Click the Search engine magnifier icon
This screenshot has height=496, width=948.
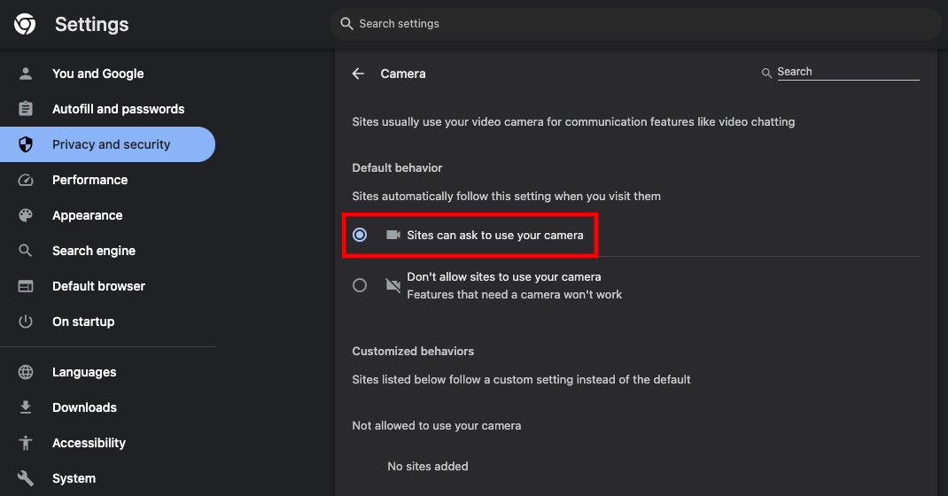[26, 251]
